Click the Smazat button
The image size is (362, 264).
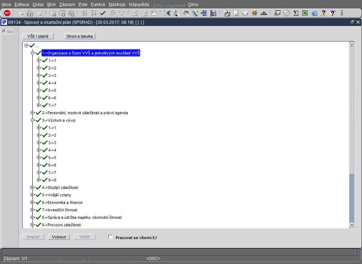[x=33, y=237]
